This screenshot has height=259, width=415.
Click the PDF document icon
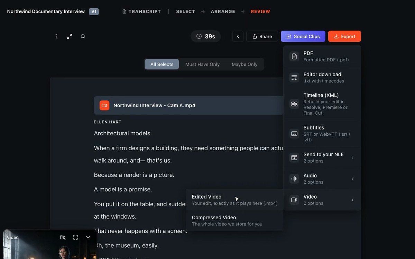[x=294, y=56]
